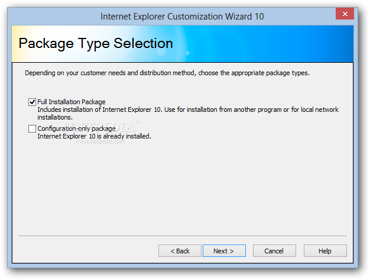Click the Full Installation Package label text
This screenshot has height=280, width=370.
pyautogui.click(x=72, y=102)
